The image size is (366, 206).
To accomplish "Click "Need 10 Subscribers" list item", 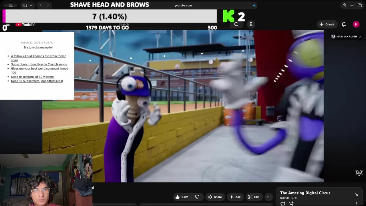I will pos(37,81).
